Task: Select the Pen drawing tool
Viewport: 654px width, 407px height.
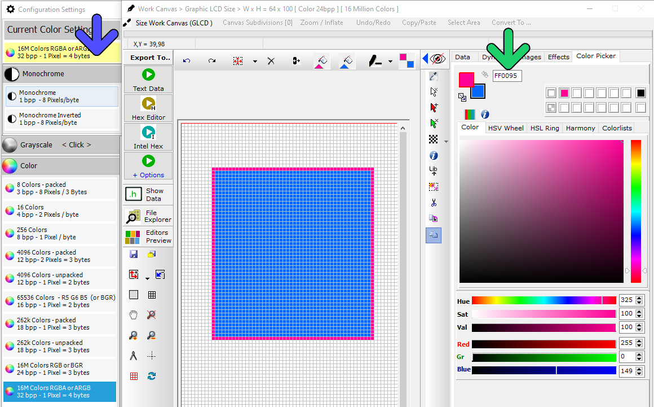Action: [x=375, y=60]
